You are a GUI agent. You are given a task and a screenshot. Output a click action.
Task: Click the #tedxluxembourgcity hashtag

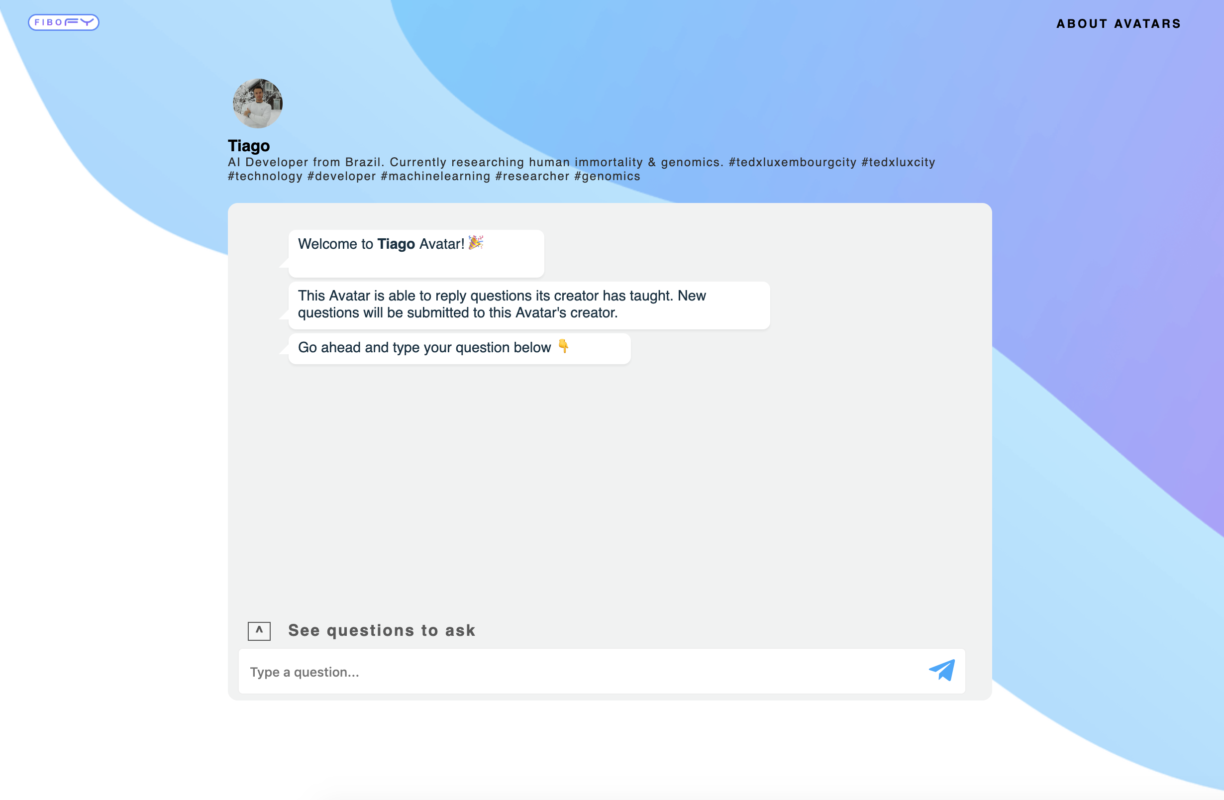click(x=793, y=162)
